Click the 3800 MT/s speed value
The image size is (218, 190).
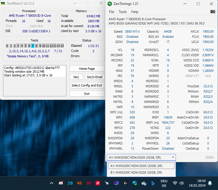(132, 31)
